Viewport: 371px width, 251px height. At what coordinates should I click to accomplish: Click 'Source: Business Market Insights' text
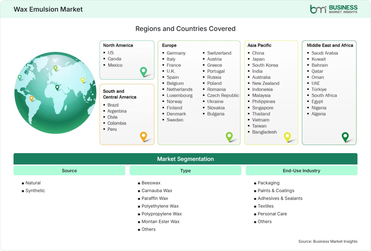coord(328,241)
